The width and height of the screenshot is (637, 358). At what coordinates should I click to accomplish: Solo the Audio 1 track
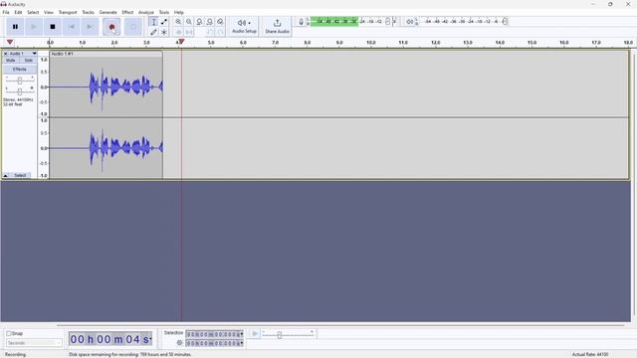[29, 60]
